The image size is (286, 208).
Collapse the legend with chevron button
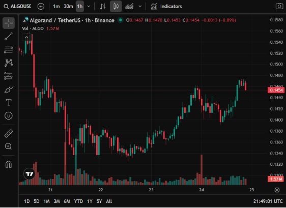(26, 37)
